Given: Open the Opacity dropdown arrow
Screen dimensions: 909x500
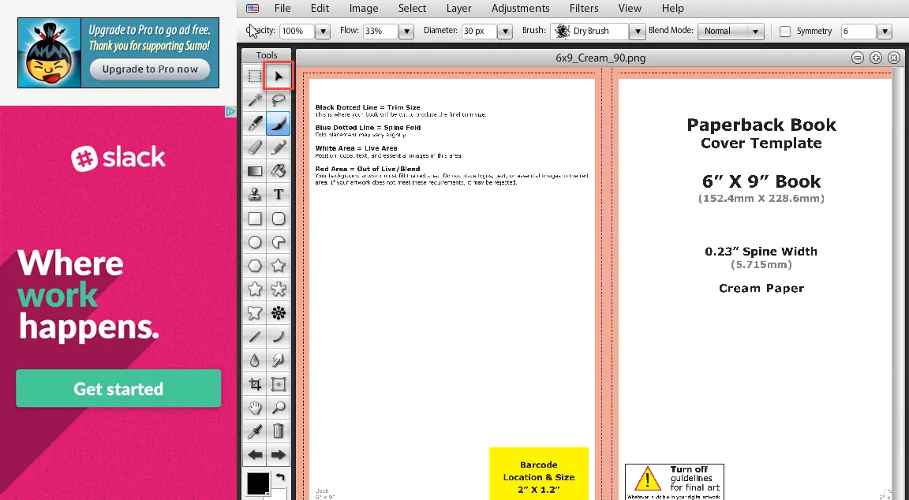Looking at the screenshot, I should pyautogui.click(x=323, y=32).
